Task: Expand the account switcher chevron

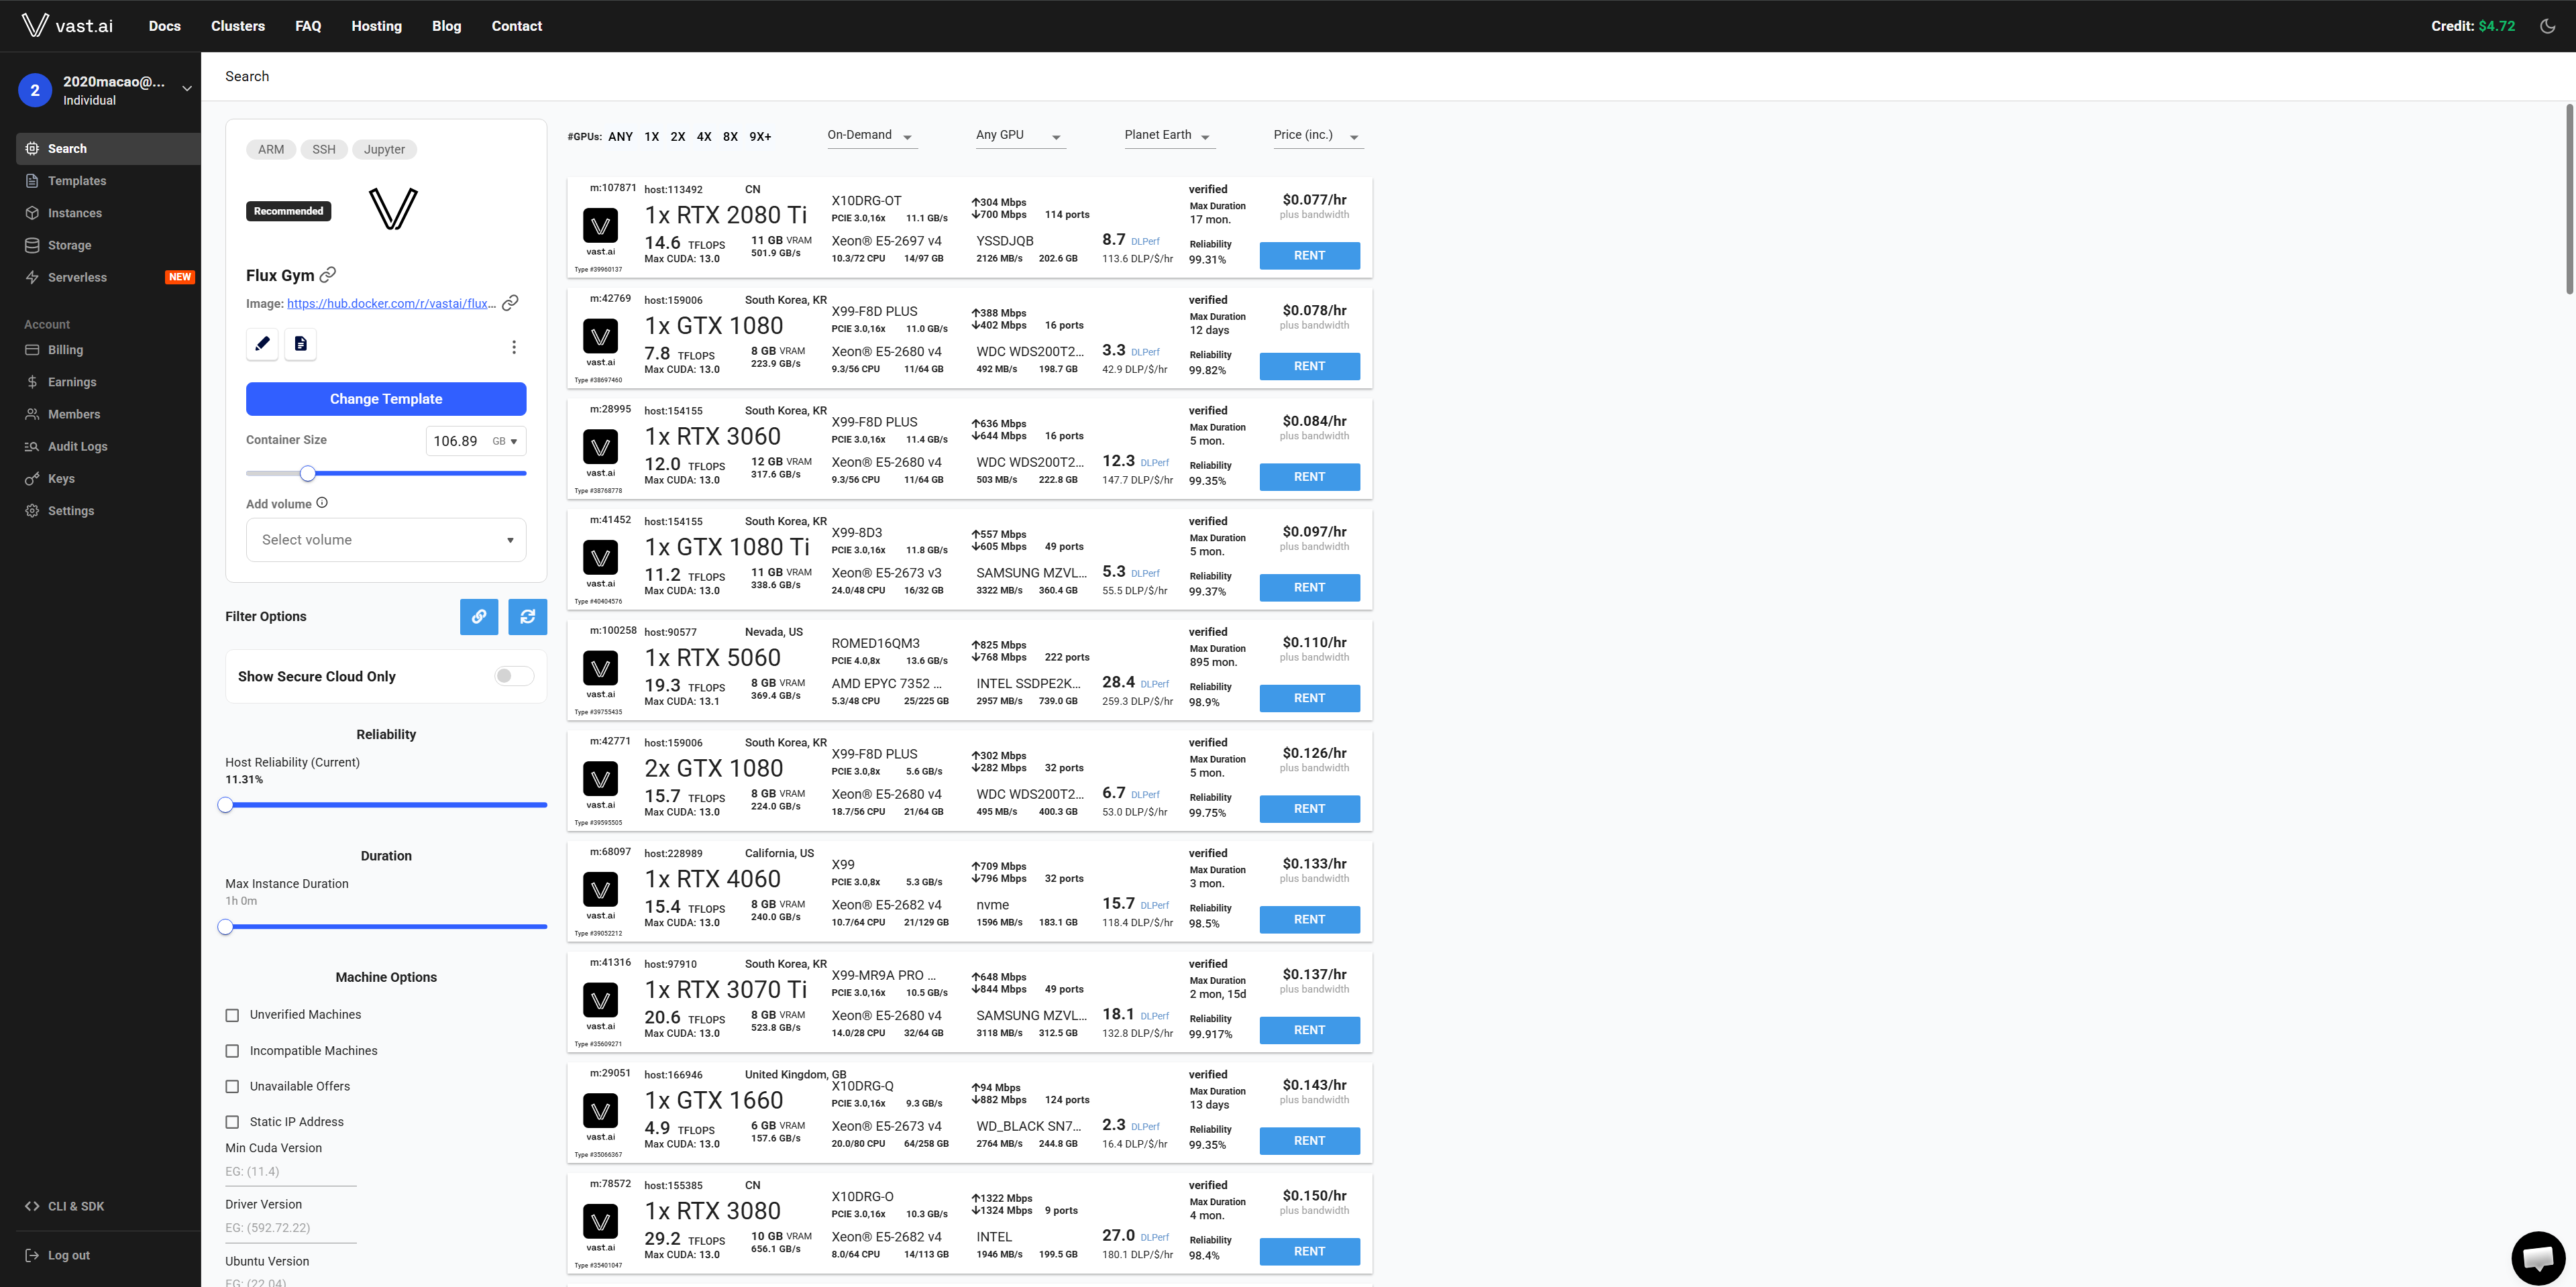Action: coord(186,89)
